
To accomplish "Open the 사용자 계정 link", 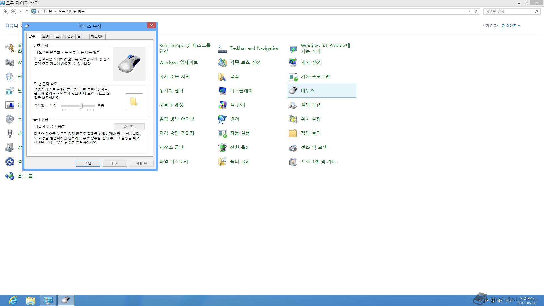I will pos(171,105).
